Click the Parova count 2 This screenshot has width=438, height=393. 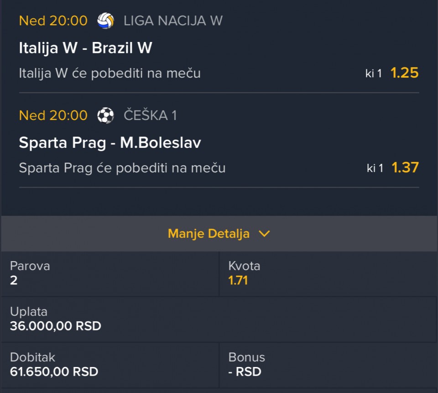tap(14, 280)
